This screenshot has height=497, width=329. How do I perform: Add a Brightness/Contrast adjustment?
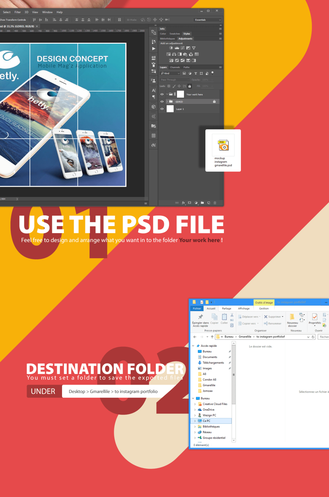coord(171,48)
